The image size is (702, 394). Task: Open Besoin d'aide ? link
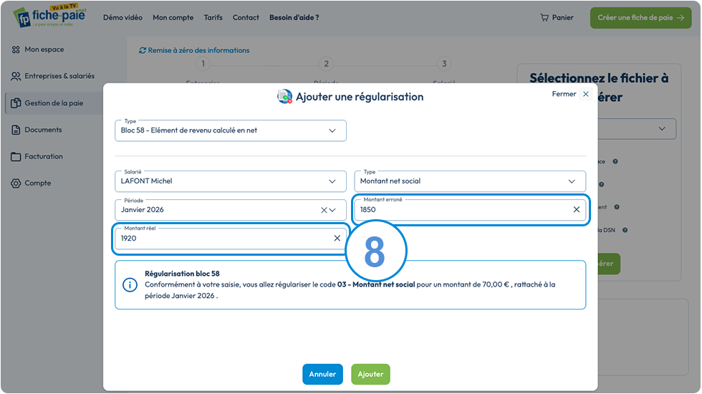tap(294, 17)
